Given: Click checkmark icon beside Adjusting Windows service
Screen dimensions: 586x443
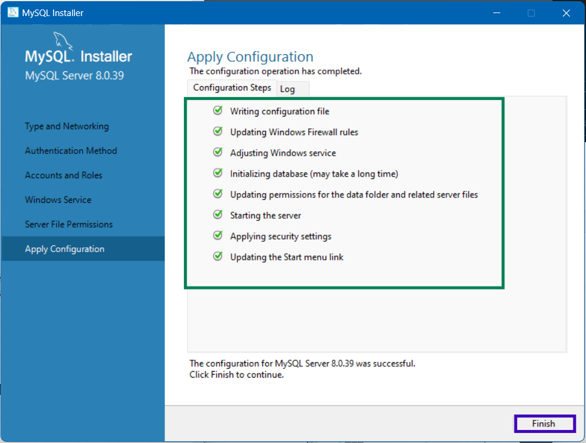Looking at the screenshot, I should click(218, 152).
